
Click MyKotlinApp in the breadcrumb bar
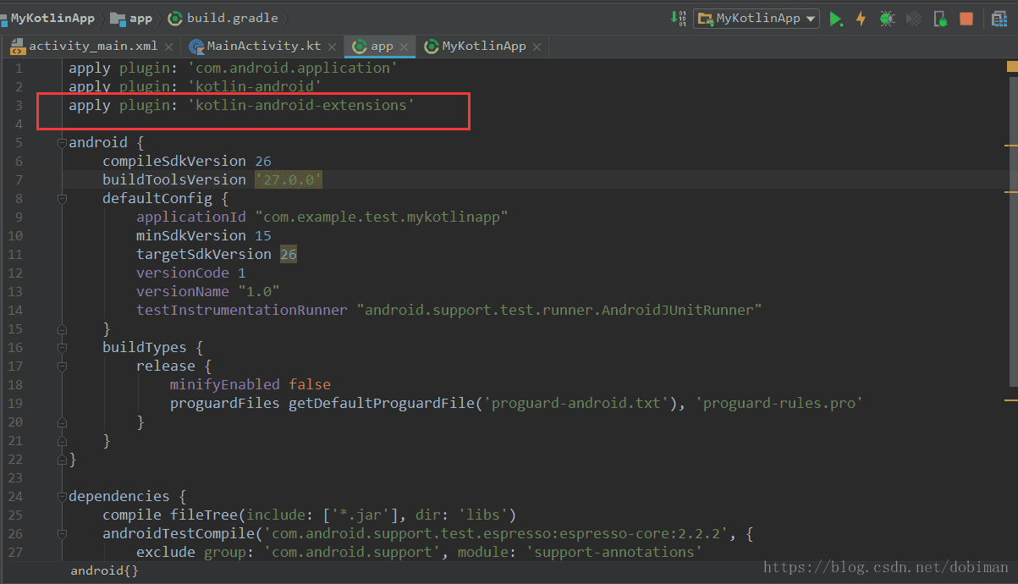click(x=52, y=18)
